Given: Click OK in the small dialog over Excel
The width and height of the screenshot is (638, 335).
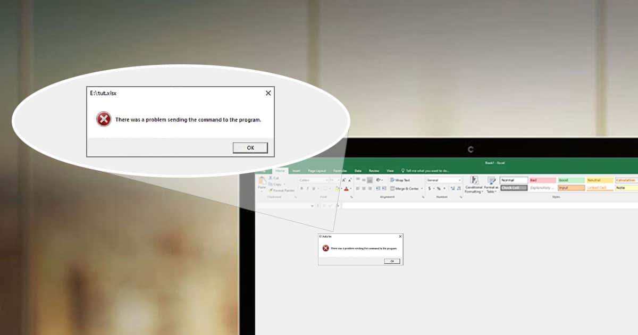Looking at the screenshot, I should click(x=392, y=261).
